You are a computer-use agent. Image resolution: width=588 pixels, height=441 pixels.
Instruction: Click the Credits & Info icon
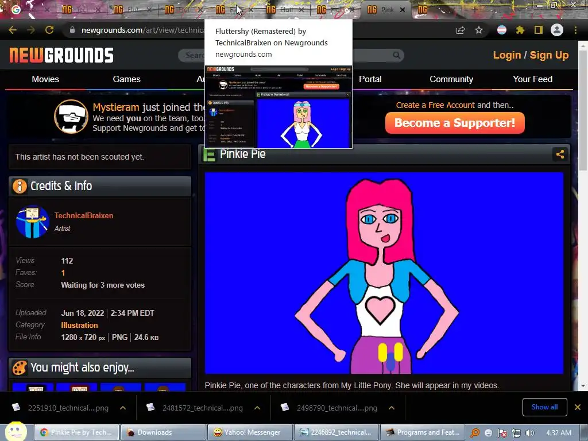(20, 186)
